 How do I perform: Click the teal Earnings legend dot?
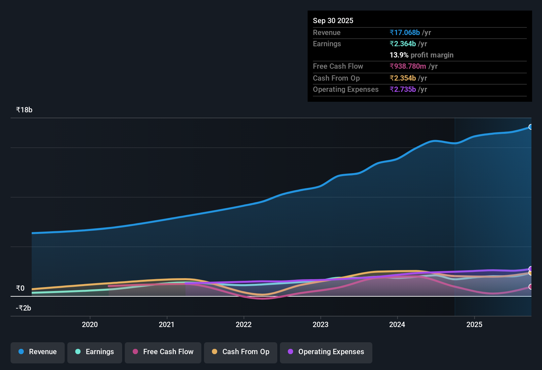click(x=78, y=352)
